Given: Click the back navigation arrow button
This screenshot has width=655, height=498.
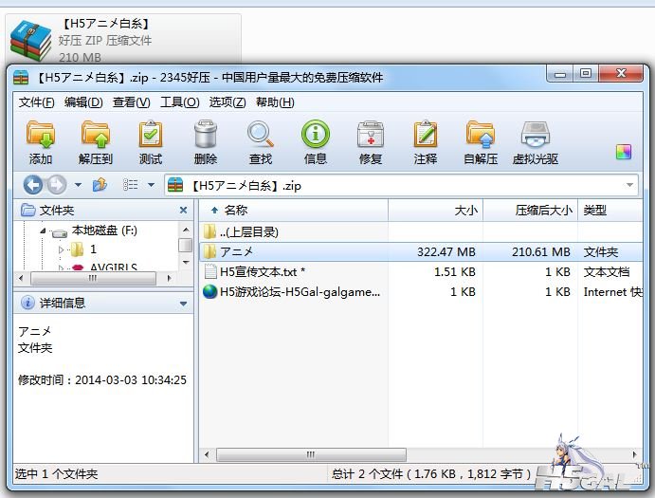Looking at the screenshot, I should click(33, 185).
